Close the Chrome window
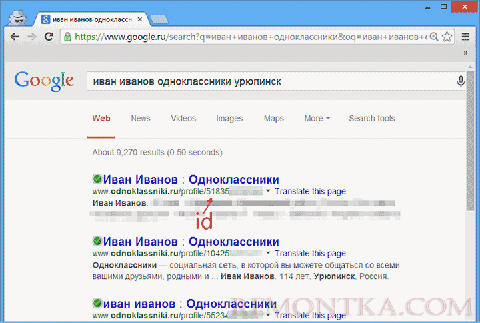The width and height of the screenshot is (480, 323). 465,7
